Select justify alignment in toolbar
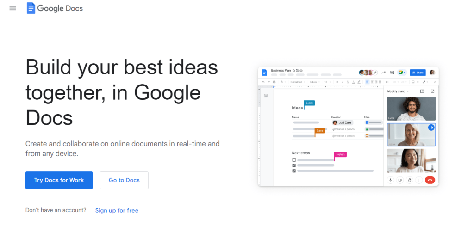This screenshot has height=225, width=474. coord(380,82)
